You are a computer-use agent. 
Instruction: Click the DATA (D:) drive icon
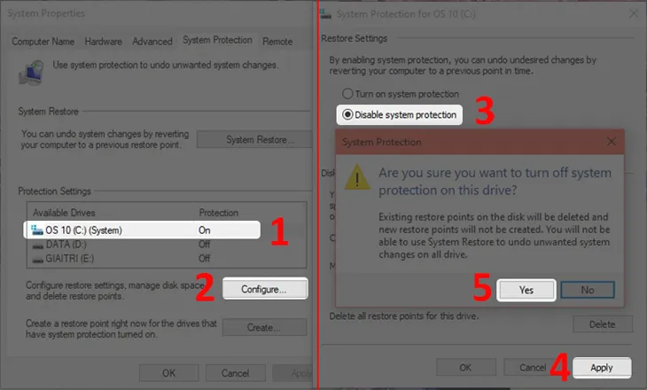[36, 245]
